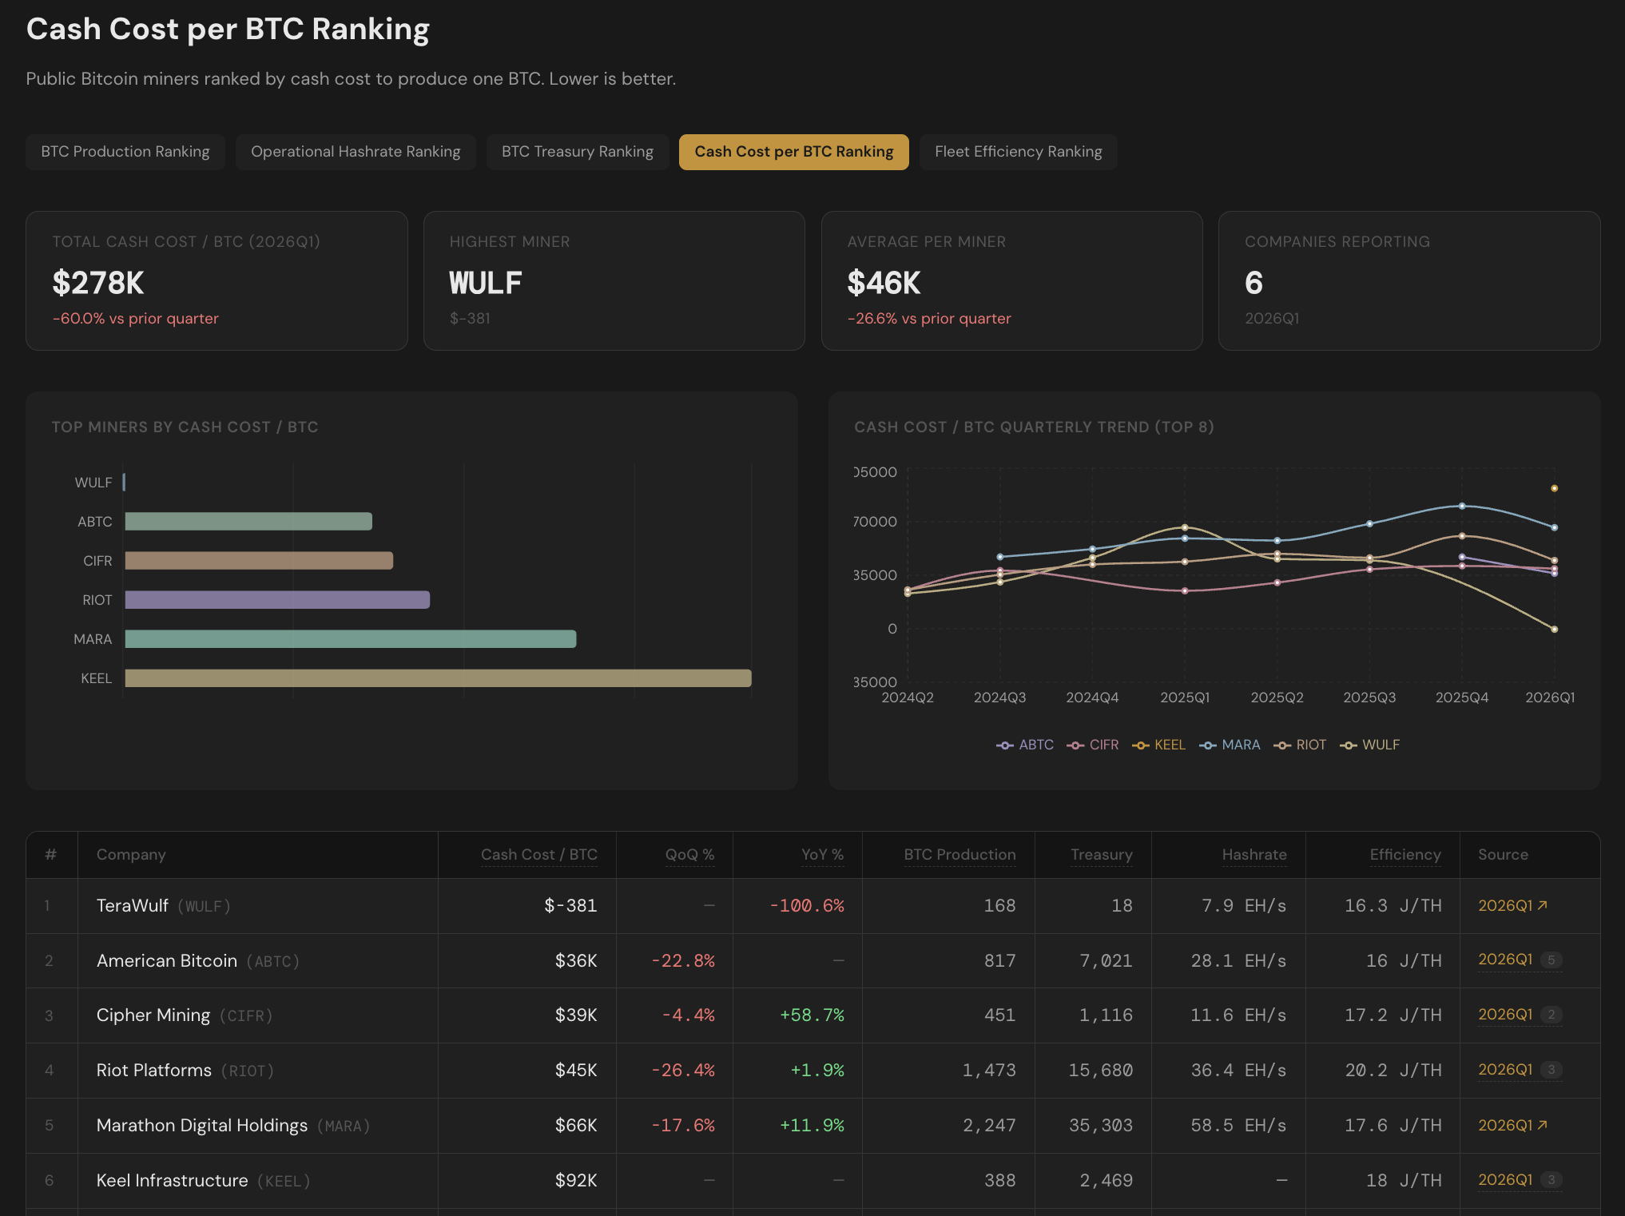The width and height of the screenshot is (1625, 1216).
Task: Sort table by BTC Production column
Action: (x=960, y=855)
